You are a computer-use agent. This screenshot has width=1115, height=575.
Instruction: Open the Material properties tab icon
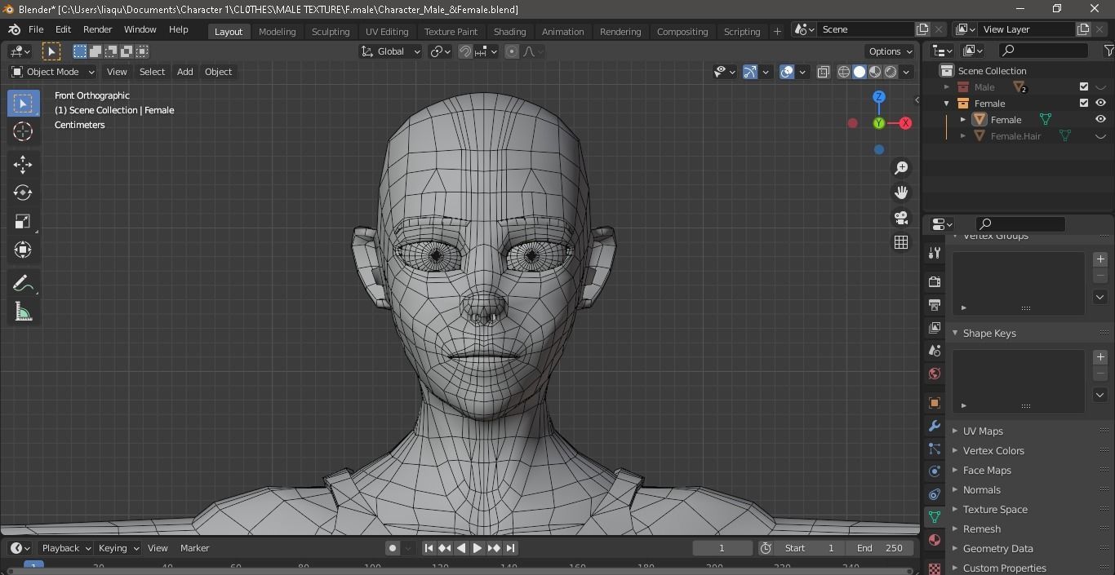(x=935, y=540)
